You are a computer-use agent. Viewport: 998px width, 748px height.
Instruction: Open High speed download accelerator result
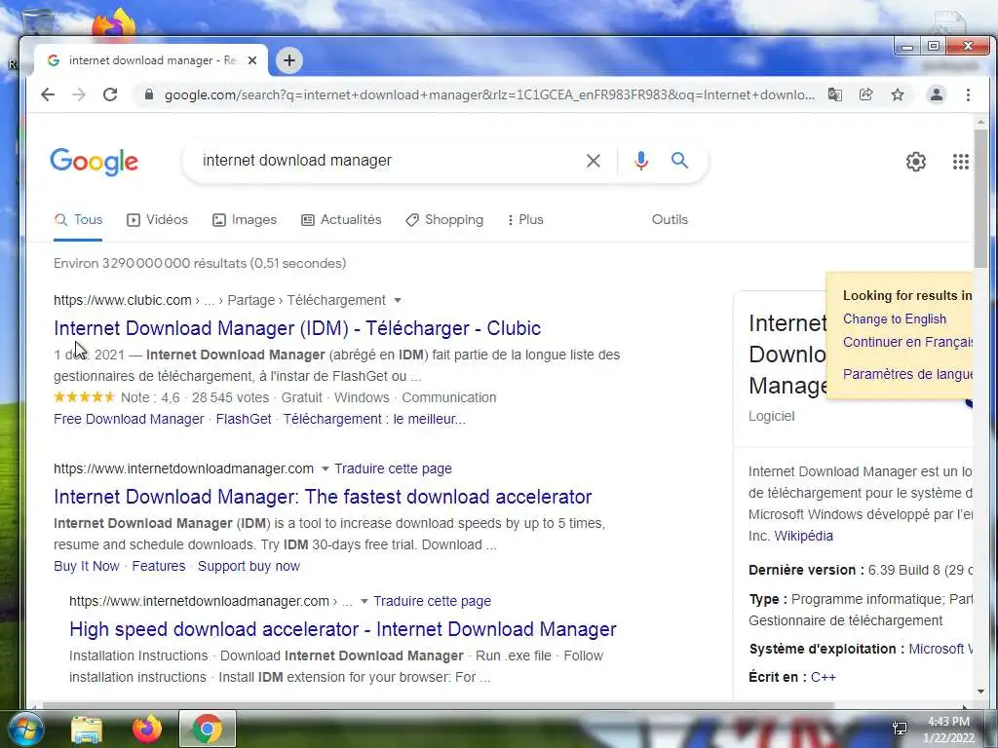pyautogui.click(x=343, y=629)
